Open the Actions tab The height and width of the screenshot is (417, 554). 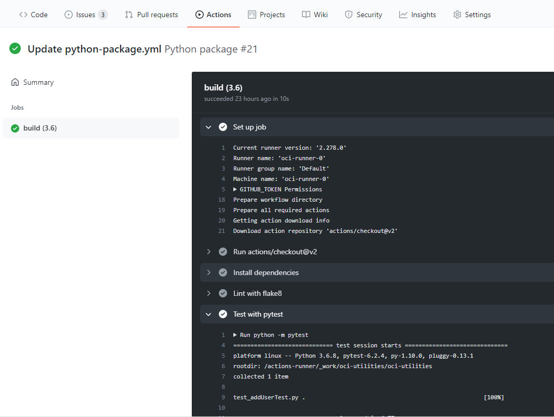pos(213,15)
